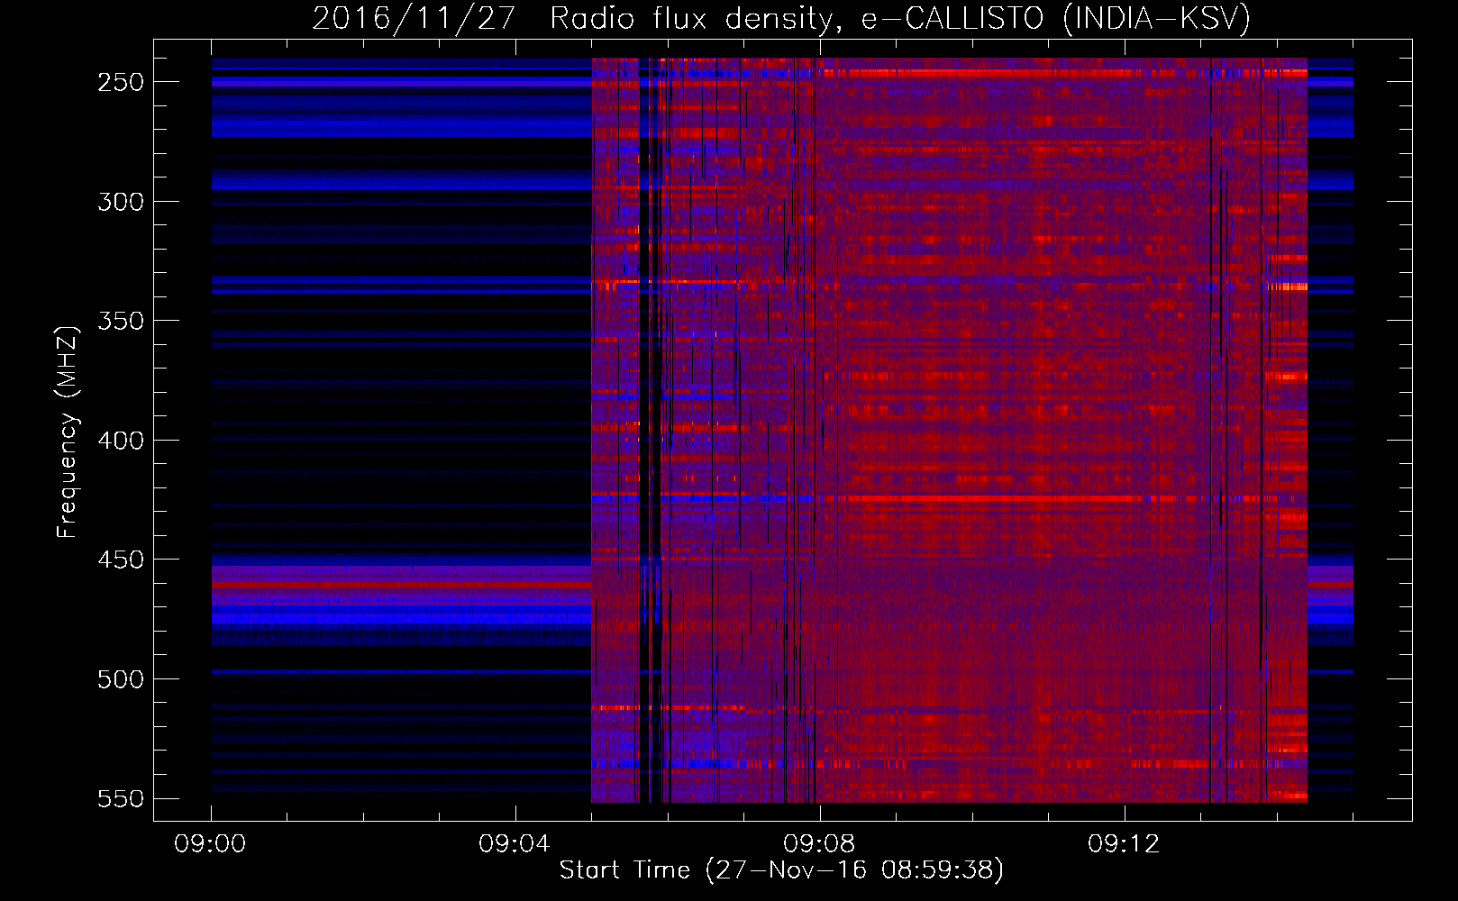Click the 300 frequency tick label
1458x901 pixels.
[121, 202]
